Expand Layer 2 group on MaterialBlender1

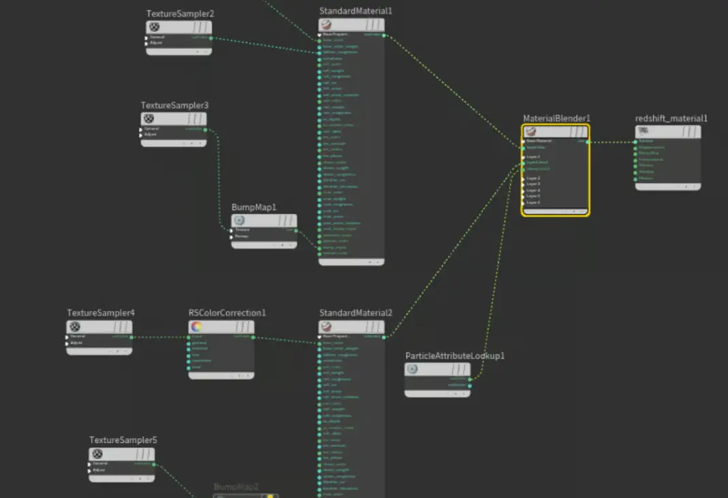[524, 178]
